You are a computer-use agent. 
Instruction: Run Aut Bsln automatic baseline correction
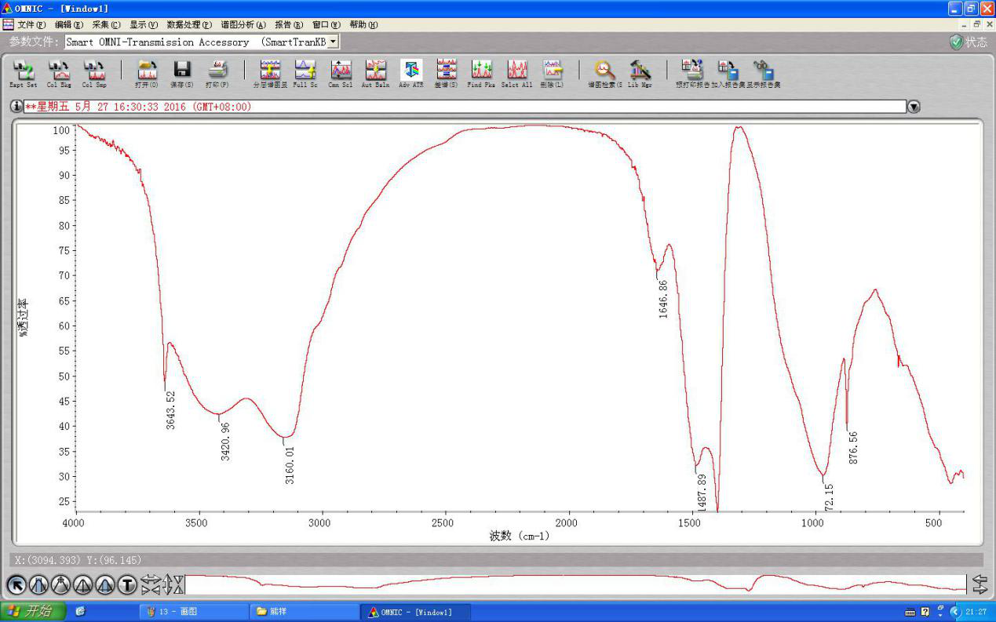coord(375,73)
